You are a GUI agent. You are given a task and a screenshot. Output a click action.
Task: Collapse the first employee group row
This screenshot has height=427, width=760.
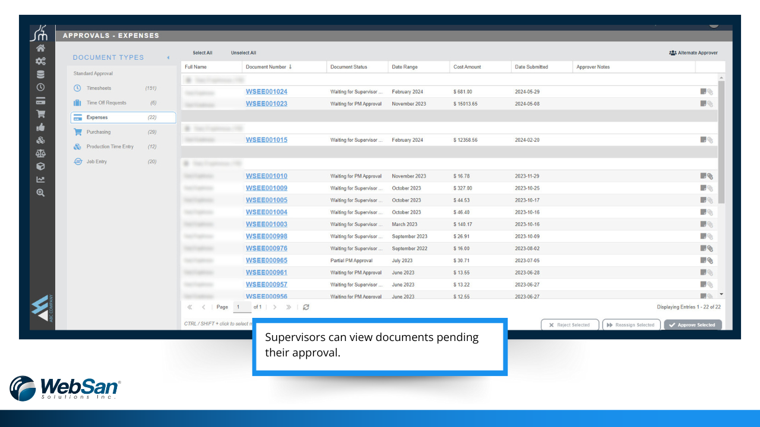(x=188, y=79)
